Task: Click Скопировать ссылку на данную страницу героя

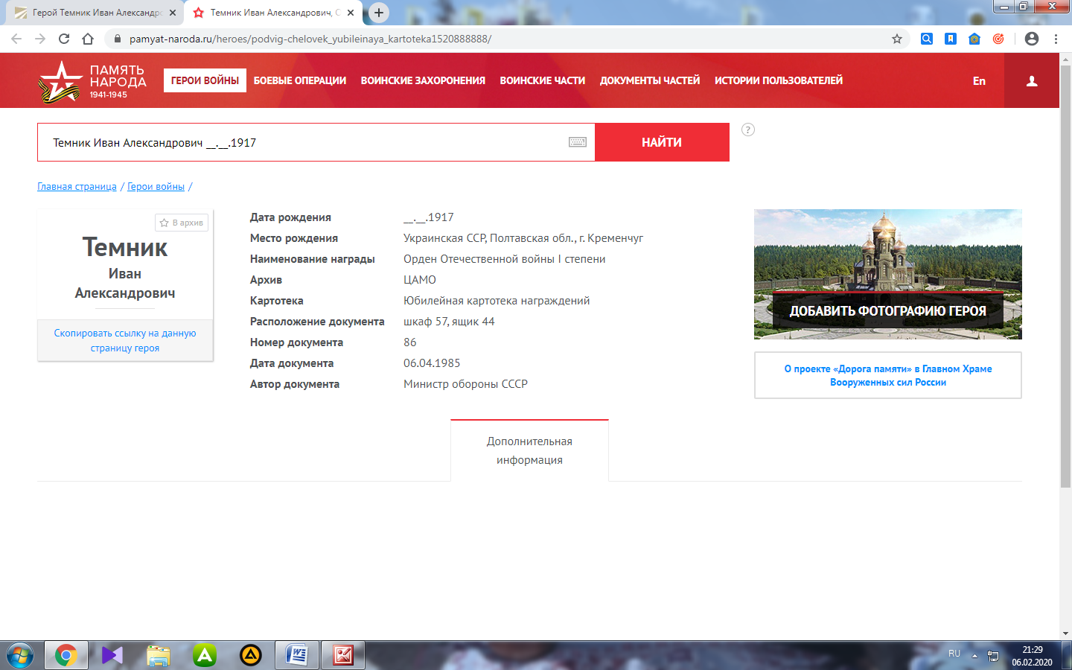Action: click(125, 340)
